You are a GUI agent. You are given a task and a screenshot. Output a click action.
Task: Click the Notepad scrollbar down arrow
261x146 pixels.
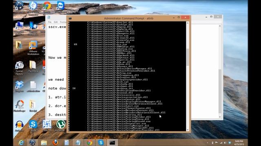pyautogui.click(x=220, y=117)
